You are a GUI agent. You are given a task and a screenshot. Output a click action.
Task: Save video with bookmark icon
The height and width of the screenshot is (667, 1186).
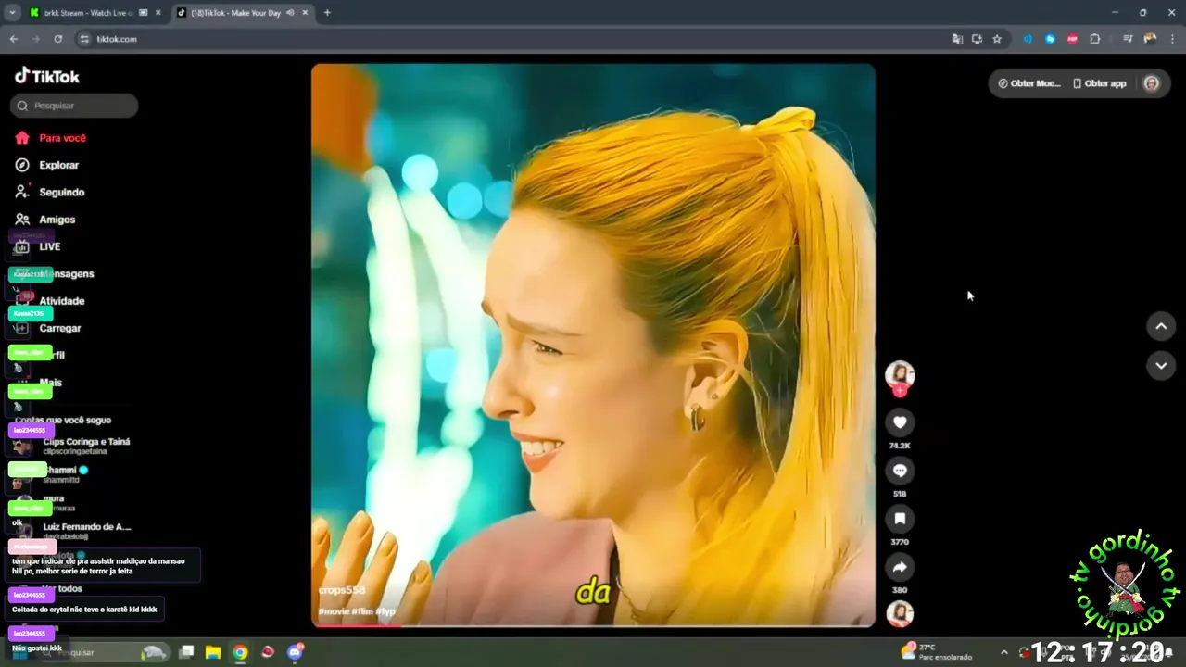(900, 519)
